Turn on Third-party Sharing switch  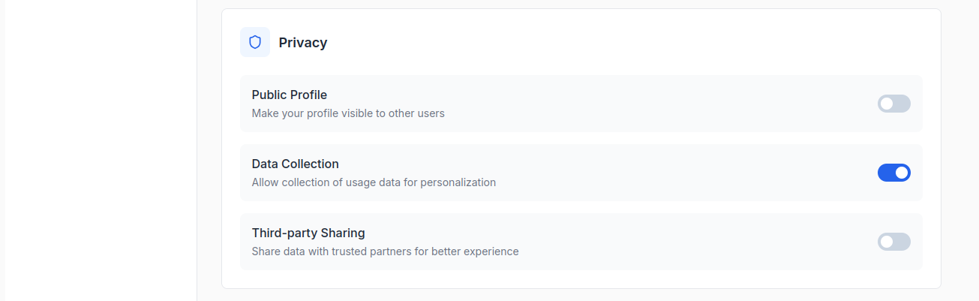(893, 242)
